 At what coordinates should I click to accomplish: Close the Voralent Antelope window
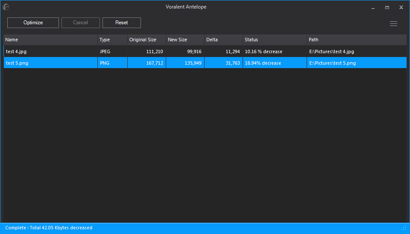click(x=401, y=8)
